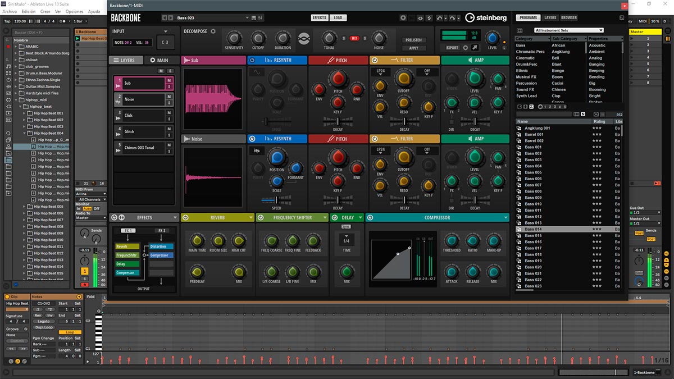Click the Compressor curve display
This screenshot has height=379, width=674.
point(390,259)
